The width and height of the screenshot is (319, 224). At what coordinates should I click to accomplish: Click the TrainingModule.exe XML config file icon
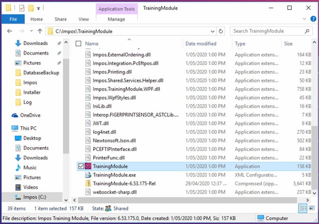88,175
